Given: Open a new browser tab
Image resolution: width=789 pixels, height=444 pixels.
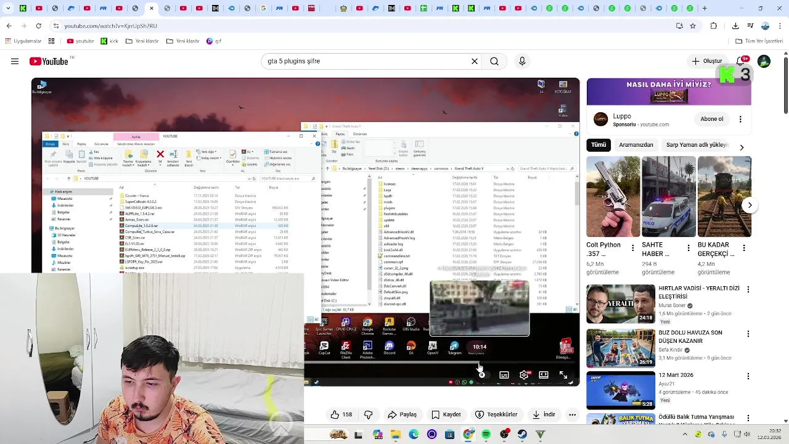Looking at the screenshot, I should [x=705, y=8].
